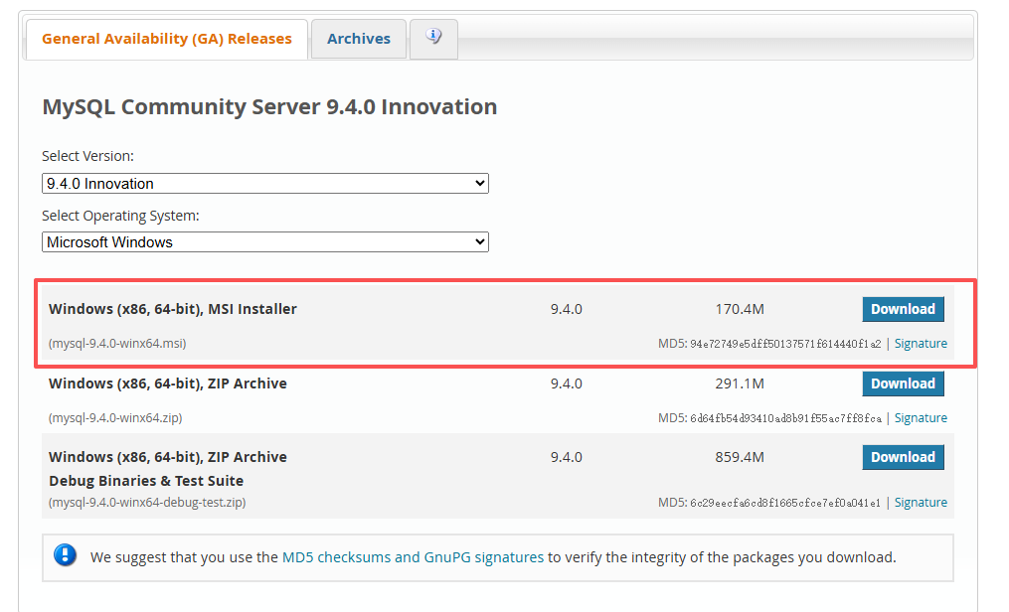Click the (mysql-9.4.0-winx64.zip) filename
Viewport: 1009px width, 612px height.
[115, 418]
